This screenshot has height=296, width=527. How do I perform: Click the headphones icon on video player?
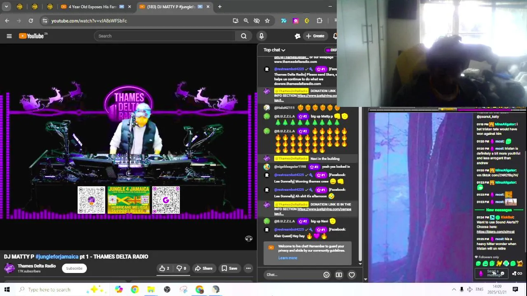tap(249, 238)
